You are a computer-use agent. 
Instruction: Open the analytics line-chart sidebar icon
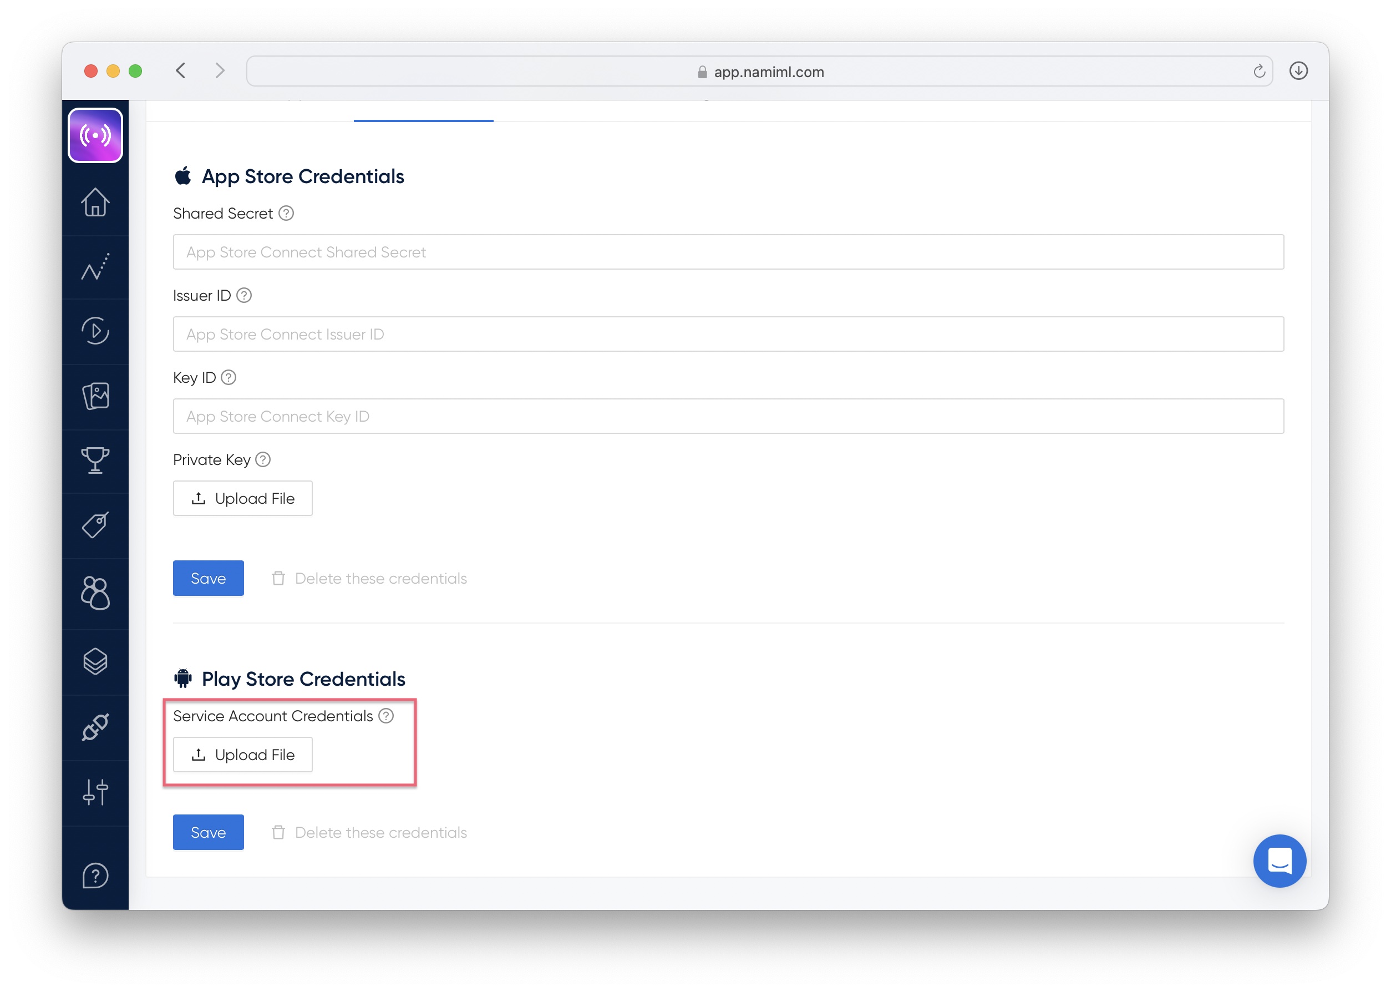click(x=95, y=267)
